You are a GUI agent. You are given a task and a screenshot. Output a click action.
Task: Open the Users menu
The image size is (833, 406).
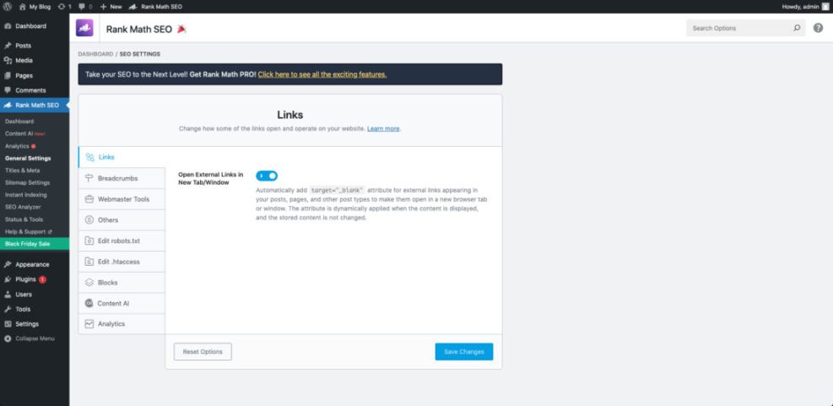click(x=35, y=295)
